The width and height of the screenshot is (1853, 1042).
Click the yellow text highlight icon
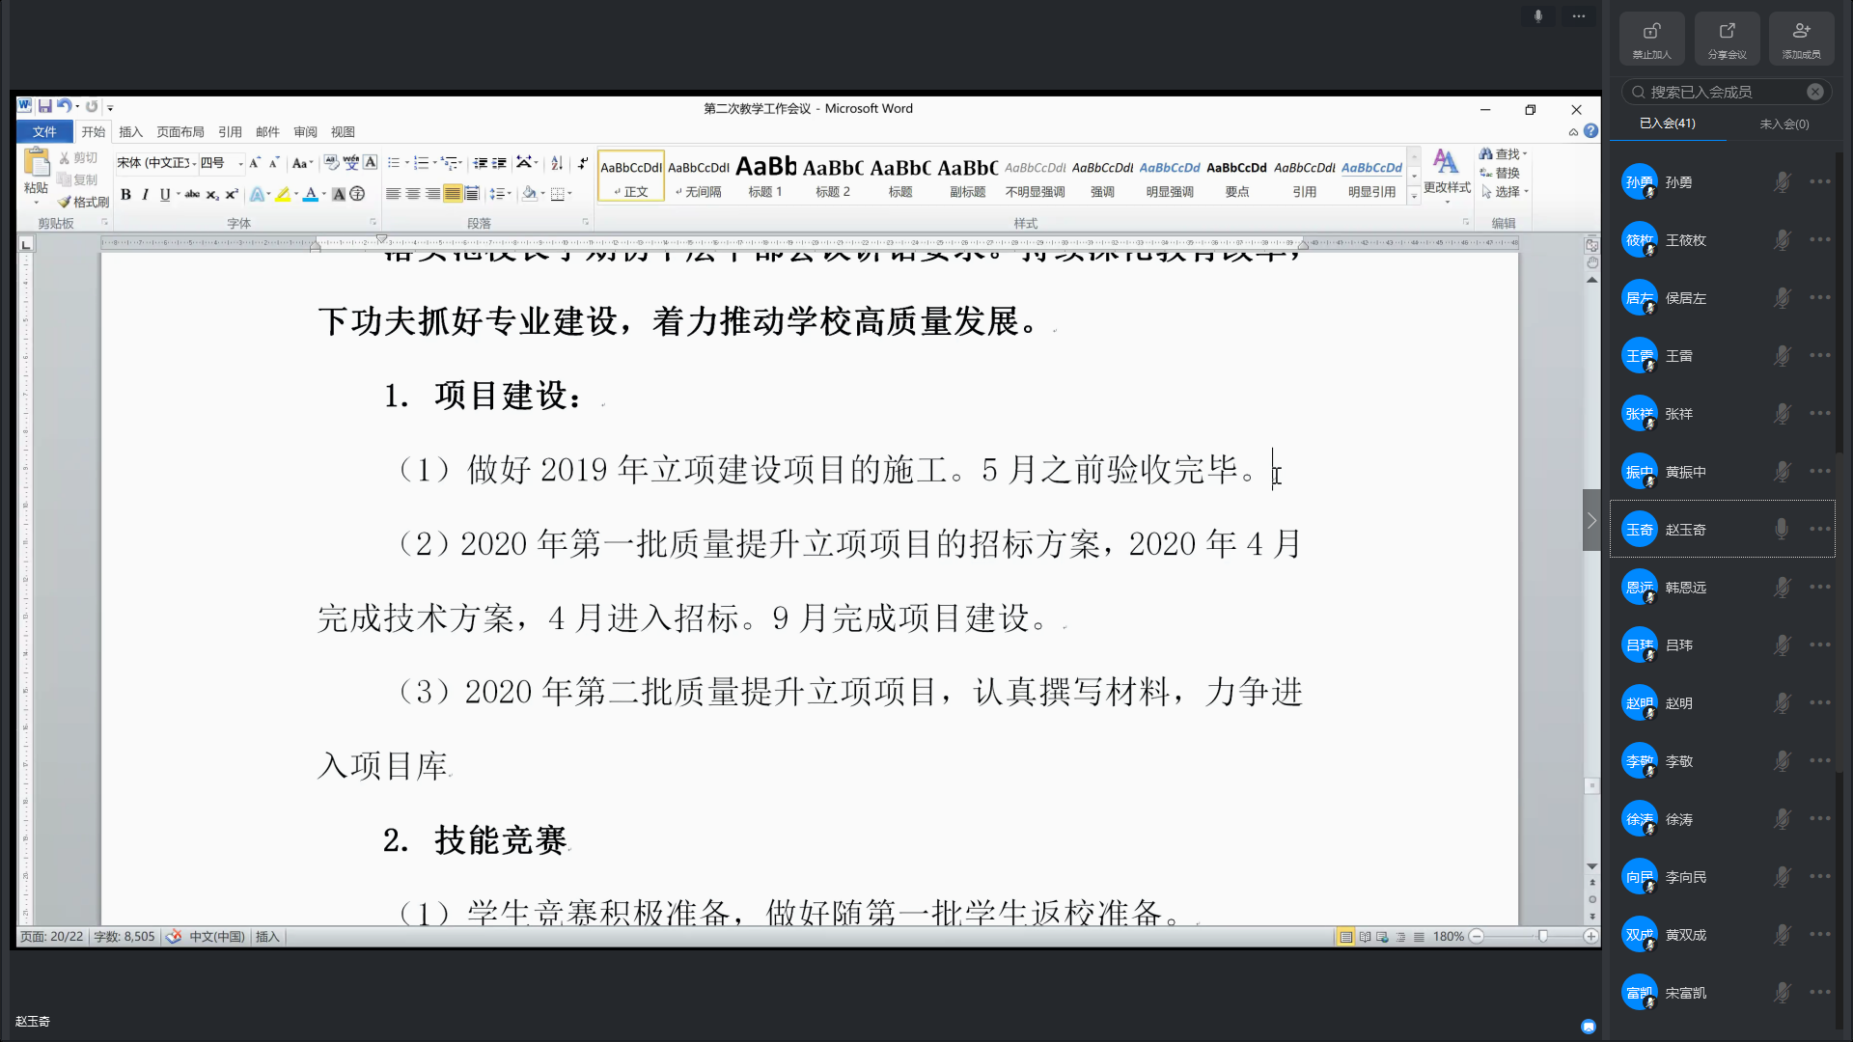point(282,194)
